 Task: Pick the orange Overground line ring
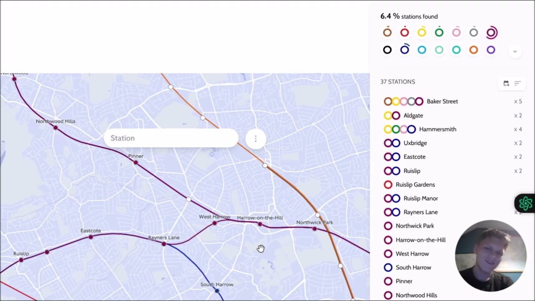pos(474,50)
